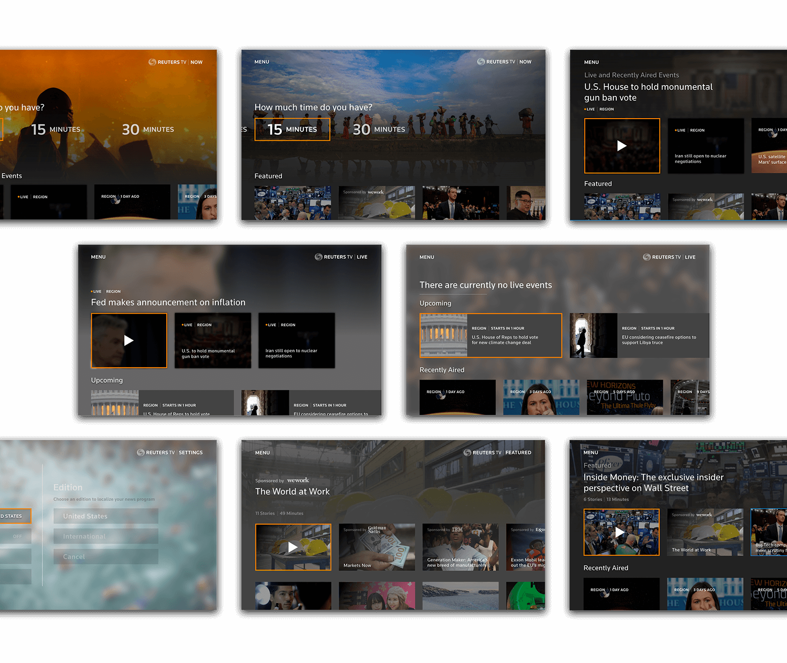Open gun ban vote tile on Fed LIVE screen
This screenshot has width=787, height=663.
(x=213, y=341)
